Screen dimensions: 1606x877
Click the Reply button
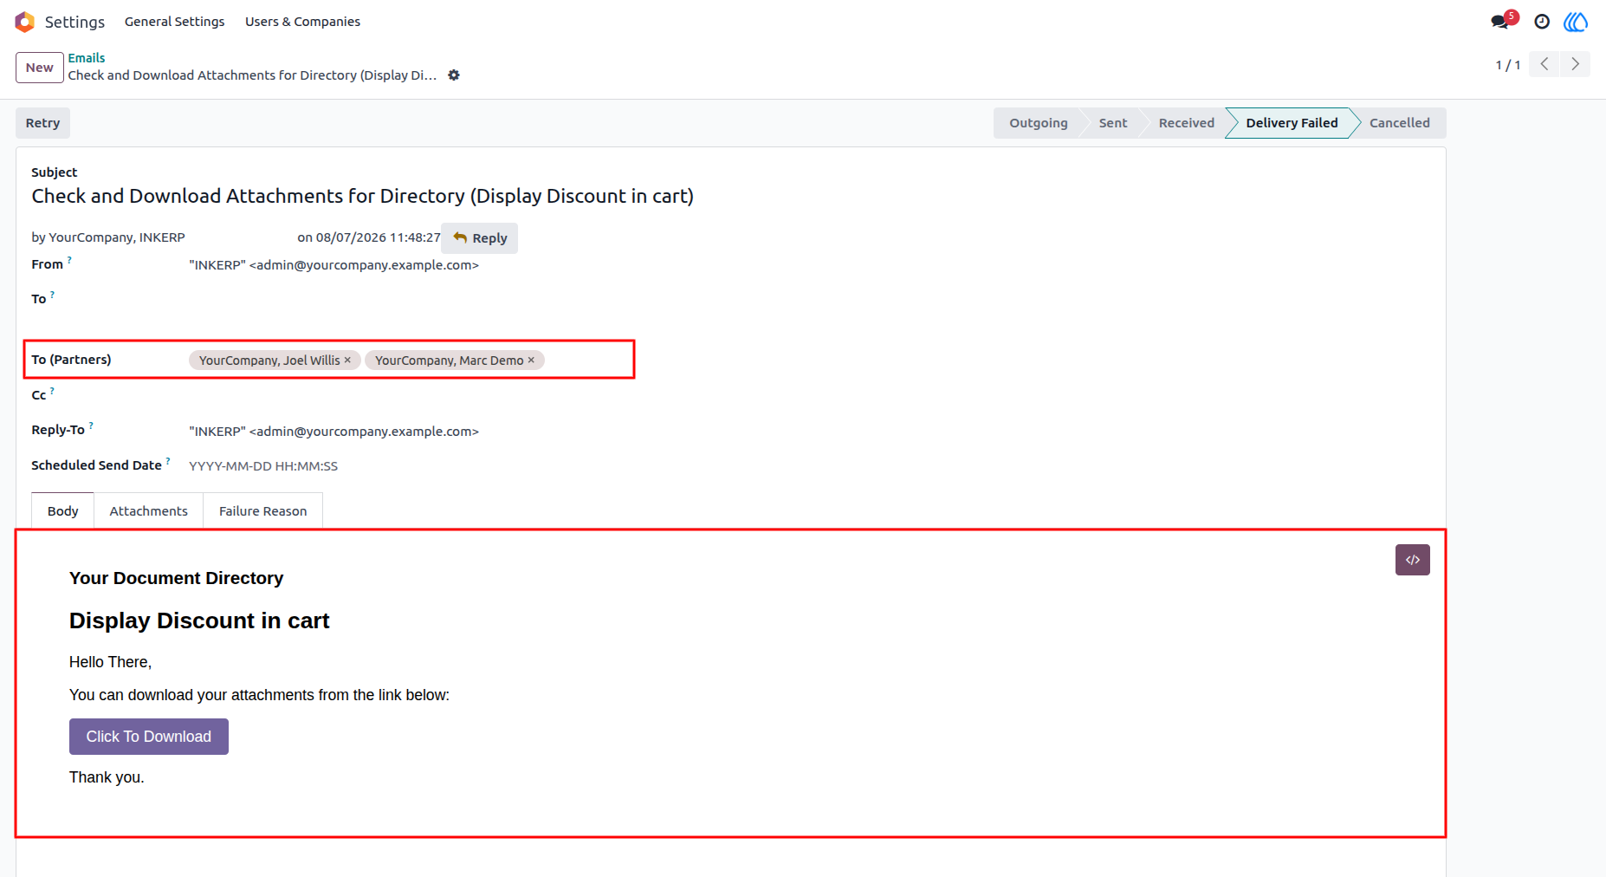coord(480,238)
